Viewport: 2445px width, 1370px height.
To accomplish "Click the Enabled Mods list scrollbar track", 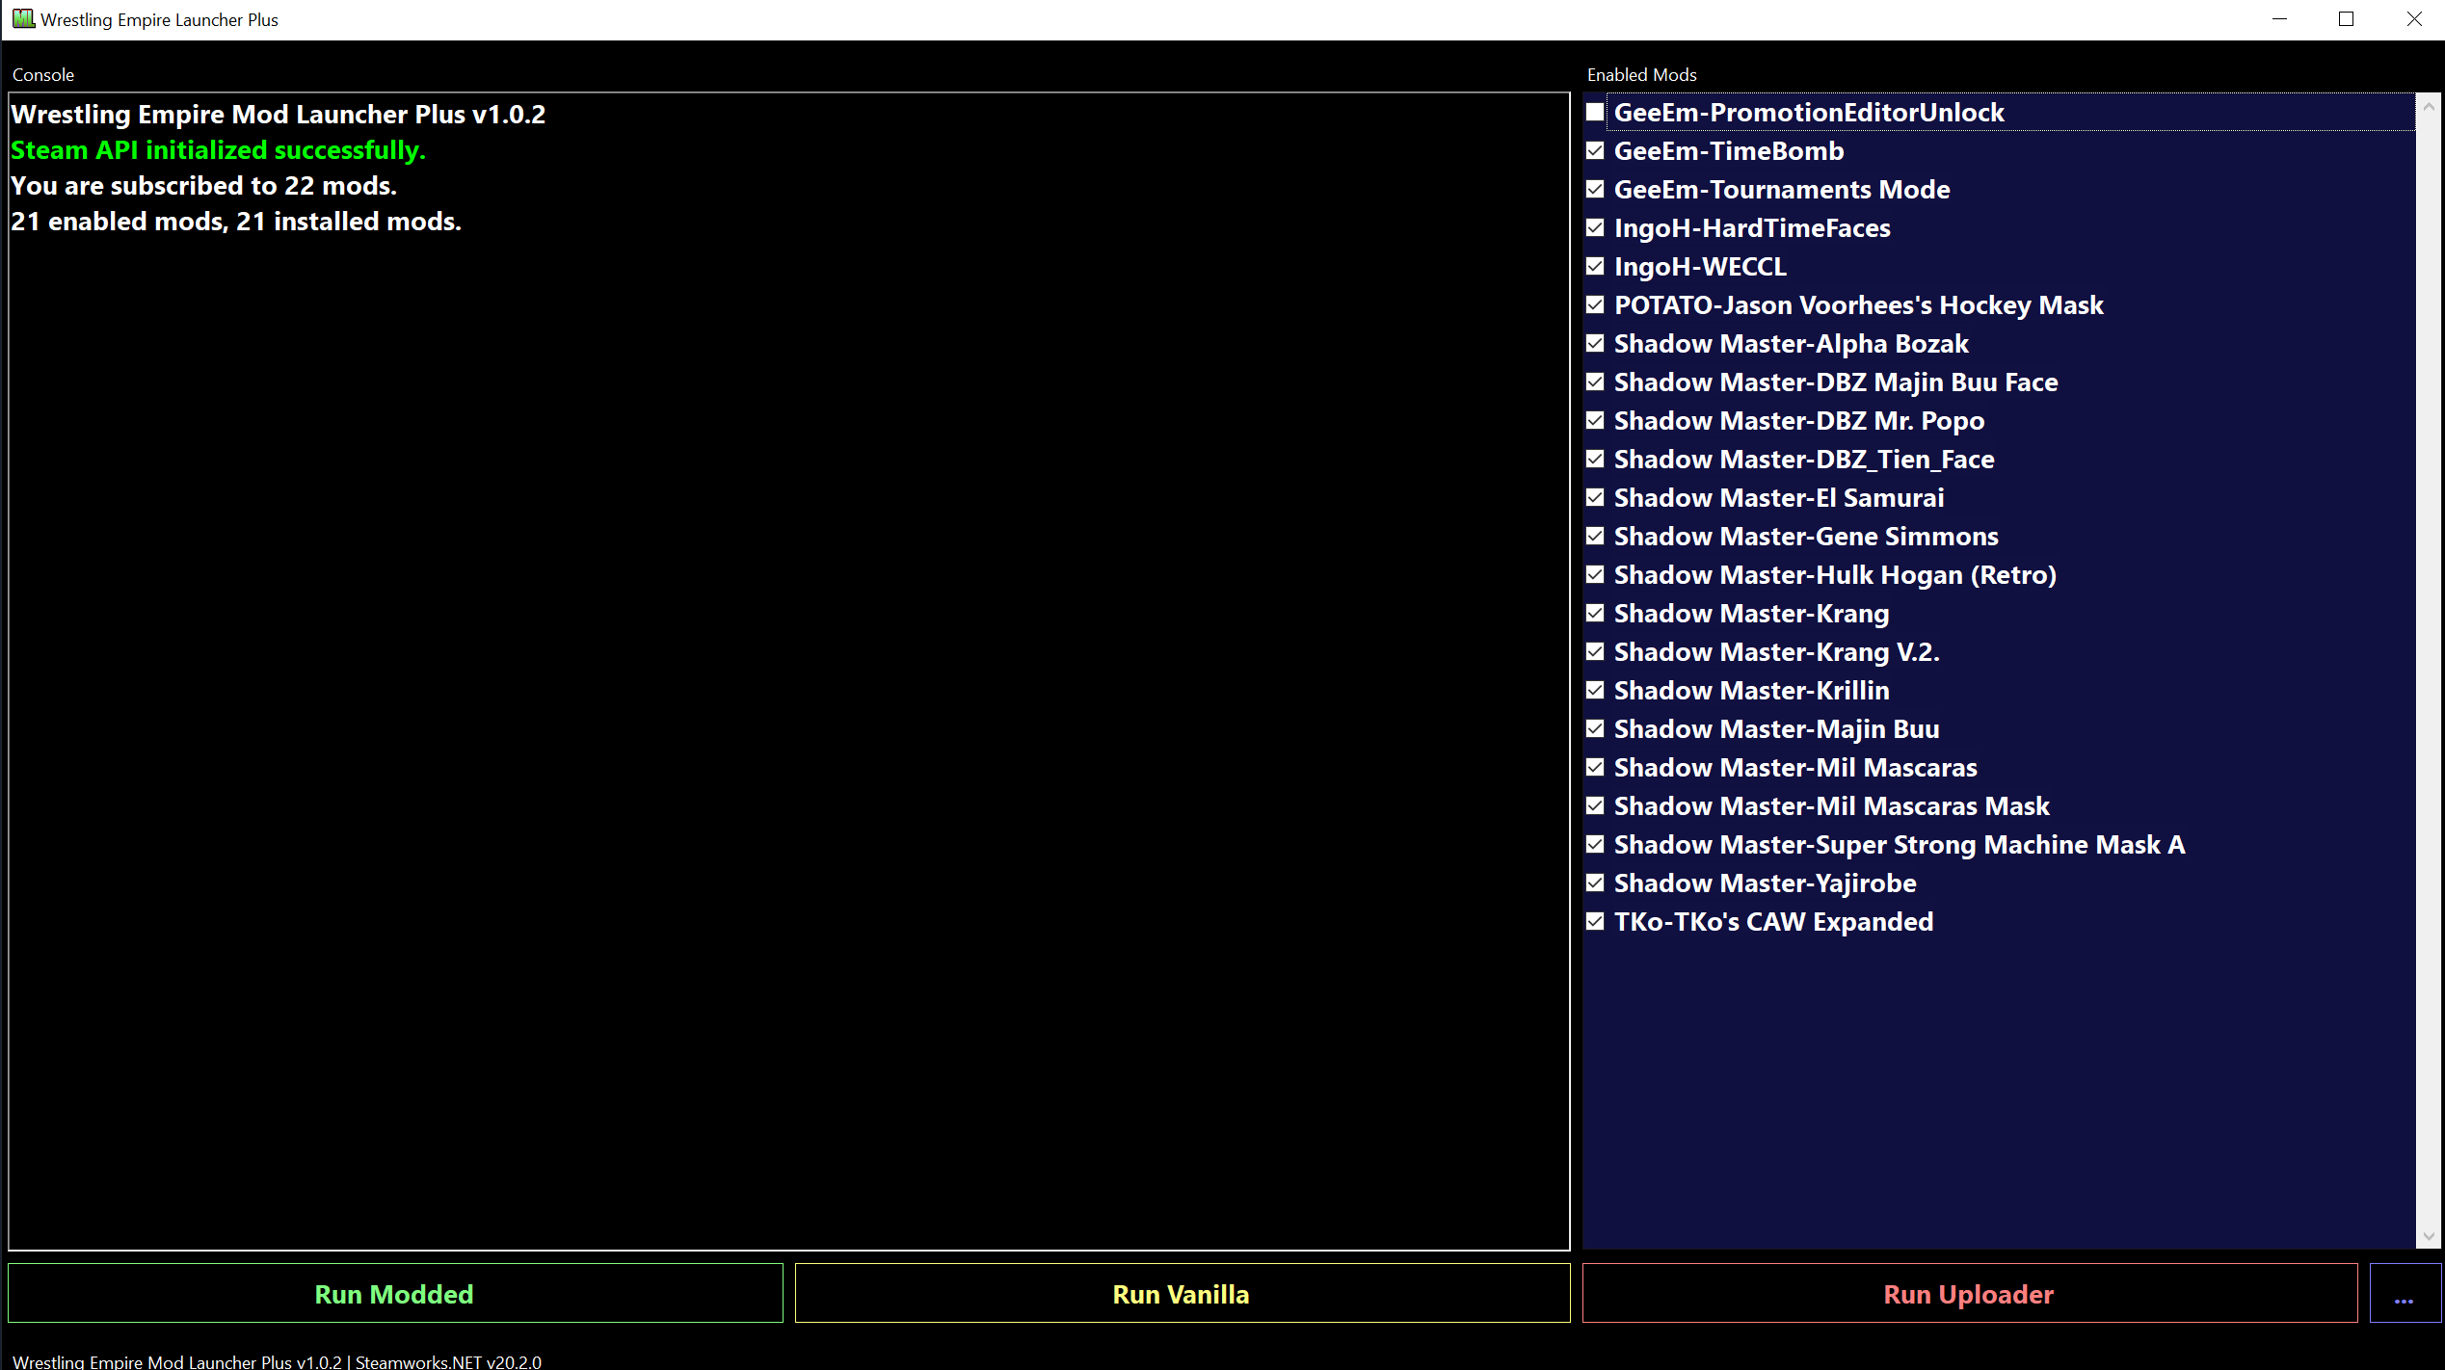I will coord(2428,674).
